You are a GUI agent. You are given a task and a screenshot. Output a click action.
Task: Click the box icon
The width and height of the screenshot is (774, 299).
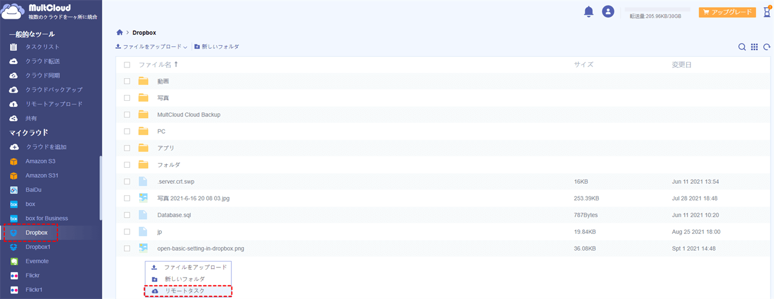[14, 204]
